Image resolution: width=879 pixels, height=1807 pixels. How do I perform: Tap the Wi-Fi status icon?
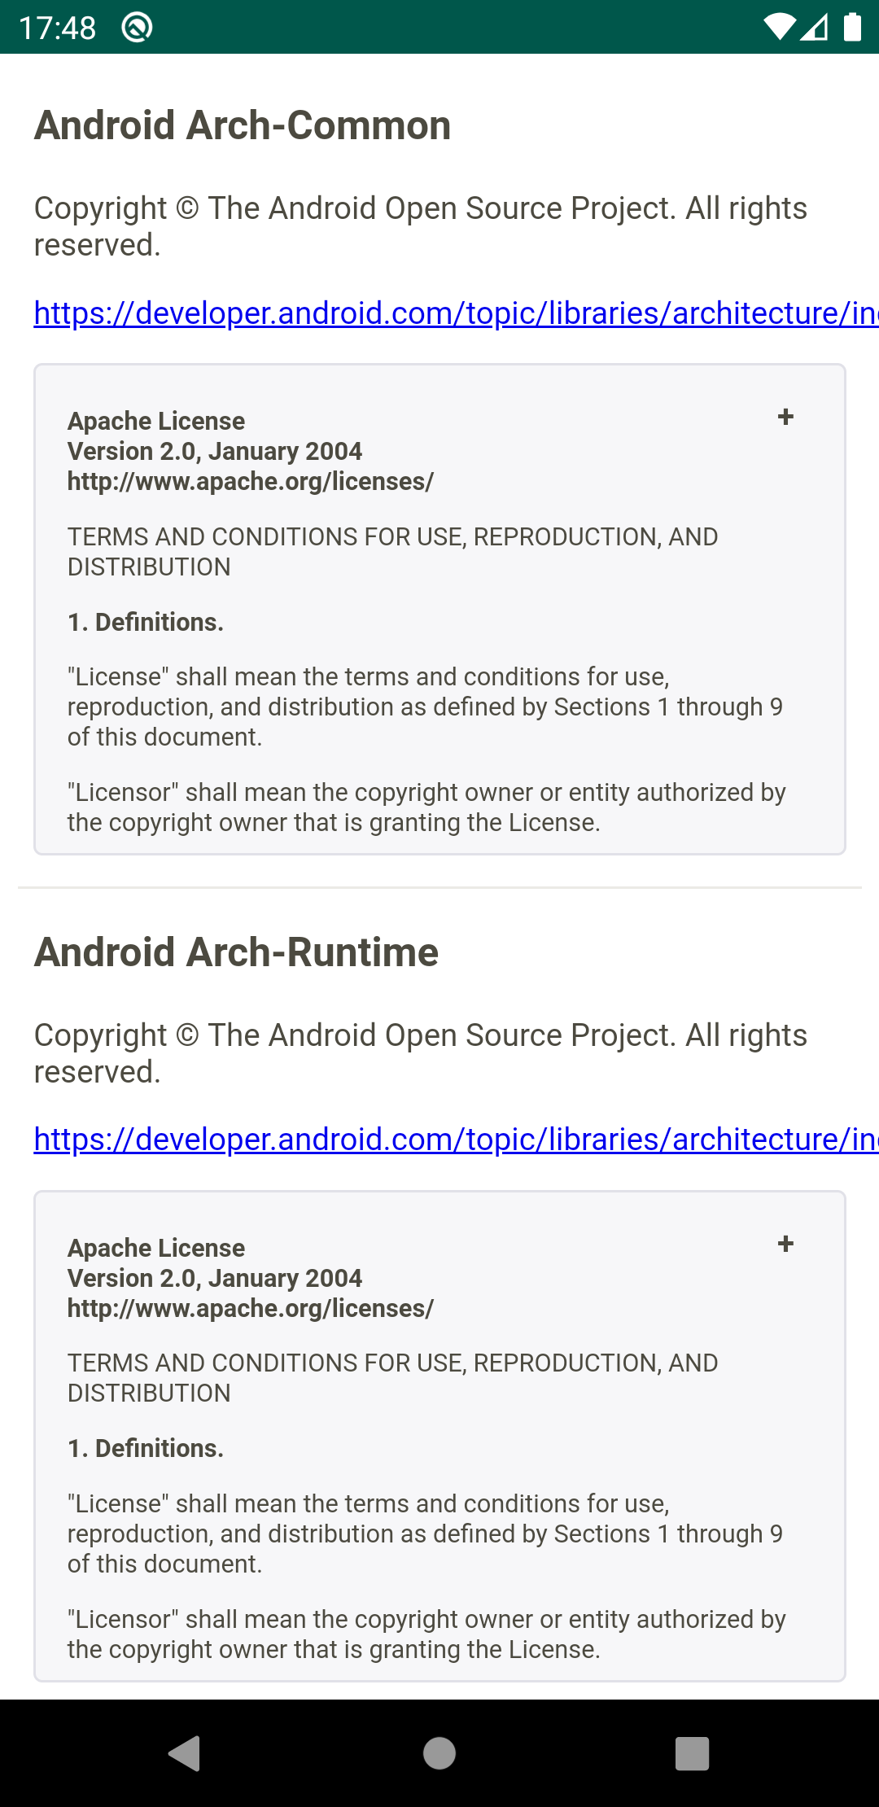pyautogui.click(x=779, y=28)
